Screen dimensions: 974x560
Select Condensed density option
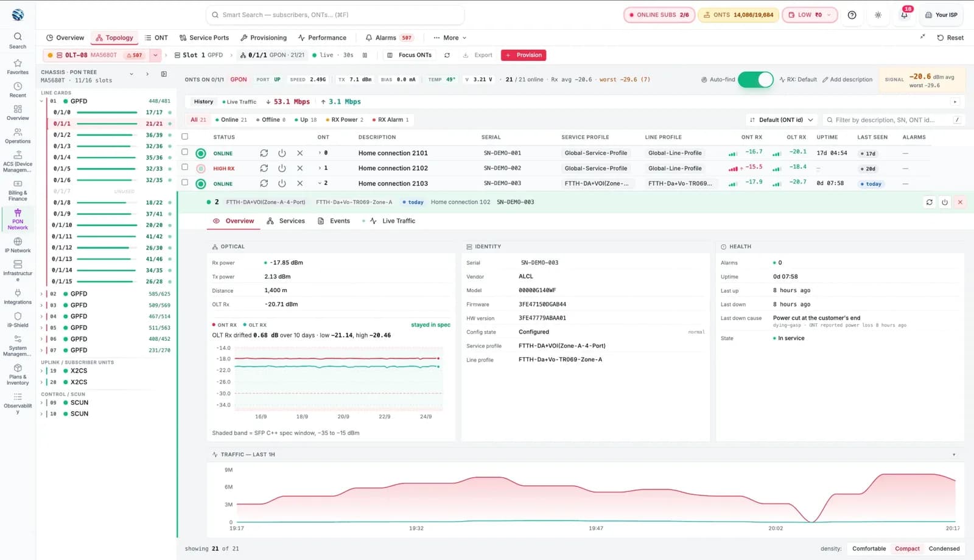coord(944,548)
